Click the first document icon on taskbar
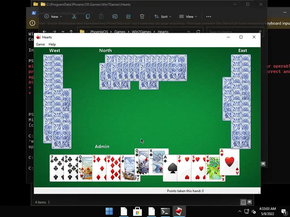This screenshot has height=217, width=290. pos(124,211)
